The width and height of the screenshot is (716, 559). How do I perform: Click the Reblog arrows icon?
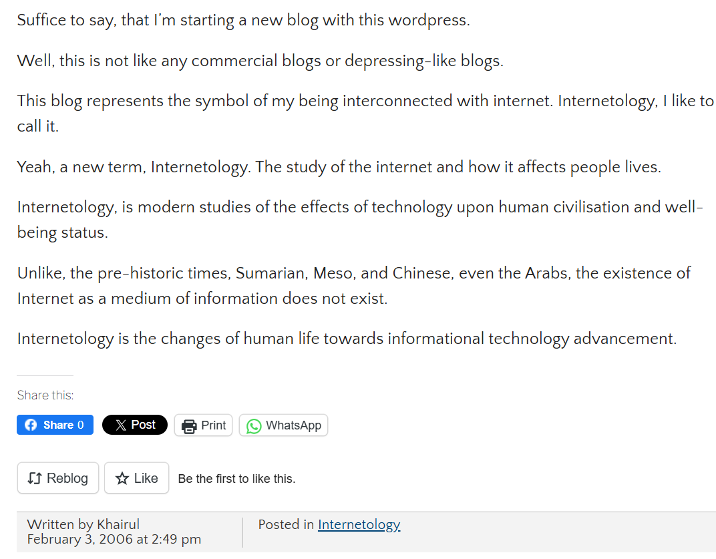pyautogui.click(x=35, y=478)
